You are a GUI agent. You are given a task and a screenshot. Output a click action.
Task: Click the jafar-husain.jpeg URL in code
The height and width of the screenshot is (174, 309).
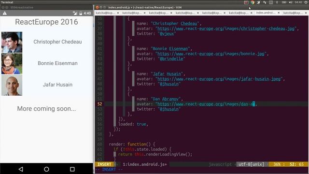click(219, 79)
